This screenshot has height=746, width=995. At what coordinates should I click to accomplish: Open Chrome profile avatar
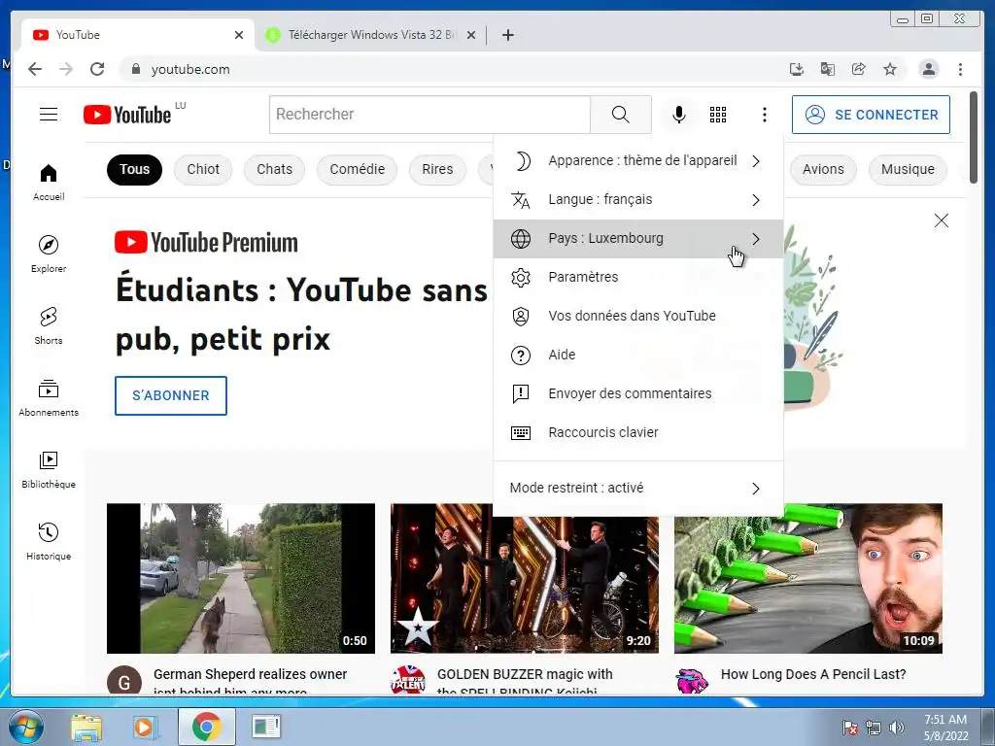(928, 69)
